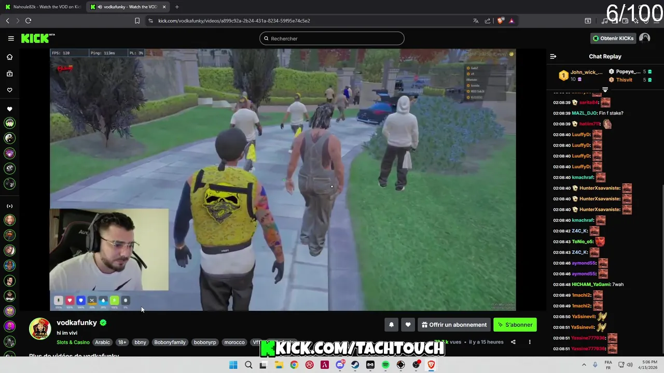Select the Arabic tag
This screenshot has height=373, width=664.
tap(102, 342)
